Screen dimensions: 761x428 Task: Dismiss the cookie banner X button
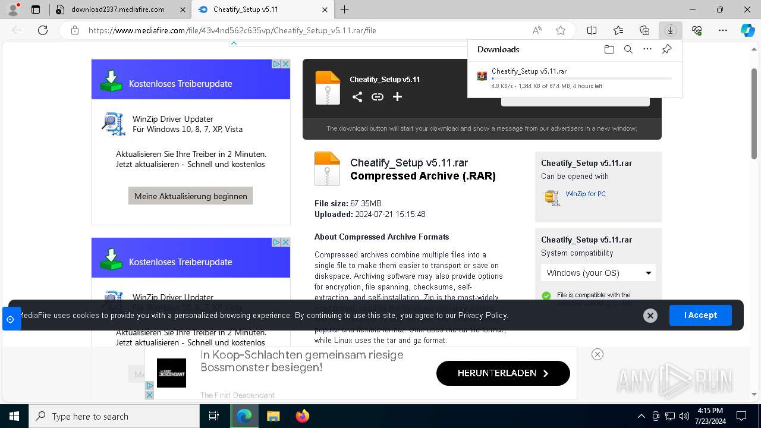click(x=650, y=316)
